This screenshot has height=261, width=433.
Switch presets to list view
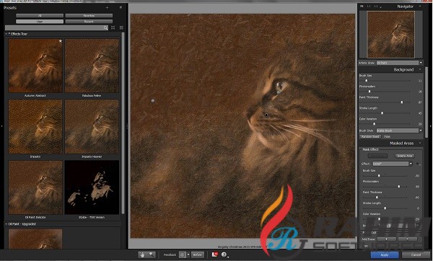(x=121, y=28)
